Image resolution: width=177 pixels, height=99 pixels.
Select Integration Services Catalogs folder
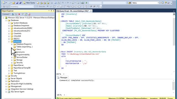[22, 89]
